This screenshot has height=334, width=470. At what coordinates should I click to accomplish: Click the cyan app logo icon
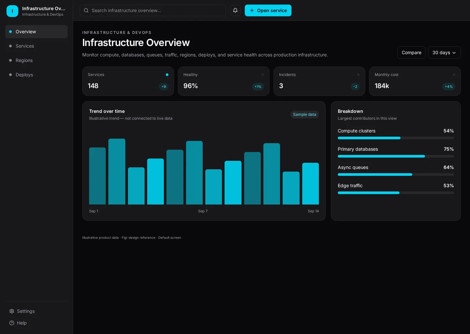pyautogui.click(x=12, y=11)
